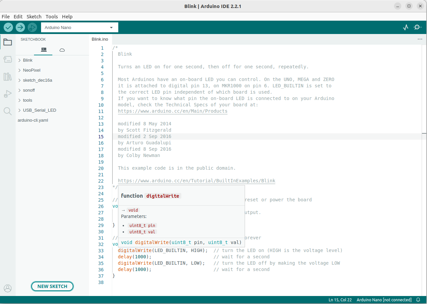Click the Ln 15, Col 22 status
Viewport: 427px width, 304px height.
(x=340, y=300)
